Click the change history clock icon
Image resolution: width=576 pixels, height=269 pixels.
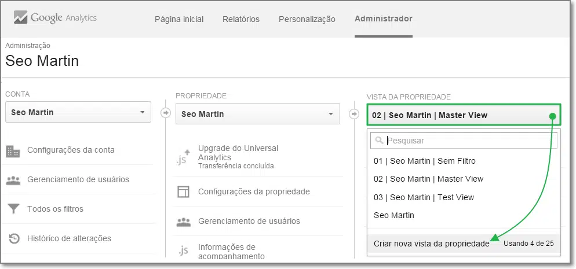coord(13,238)
